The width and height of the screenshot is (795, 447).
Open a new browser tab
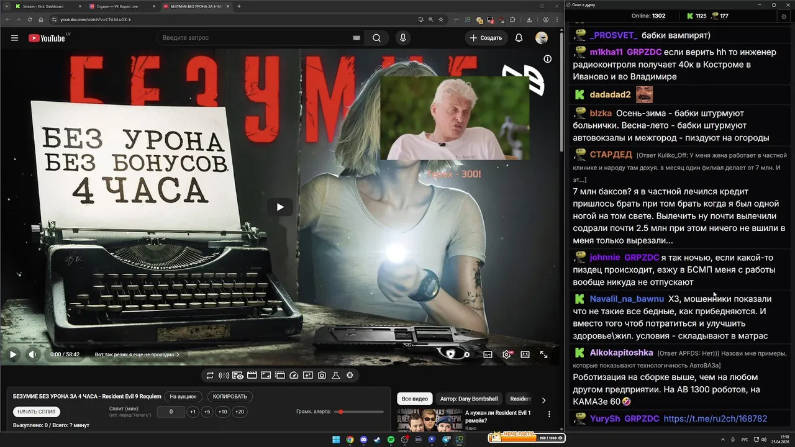(x=239, y=6)
